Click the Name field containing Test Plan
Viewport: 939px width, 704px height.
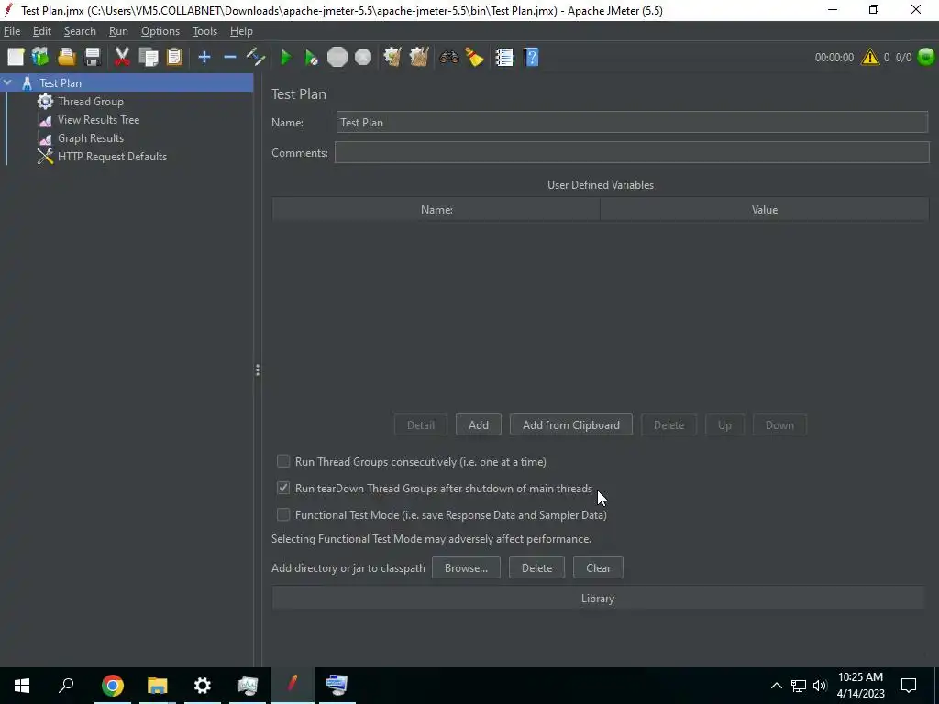[632, 122]
